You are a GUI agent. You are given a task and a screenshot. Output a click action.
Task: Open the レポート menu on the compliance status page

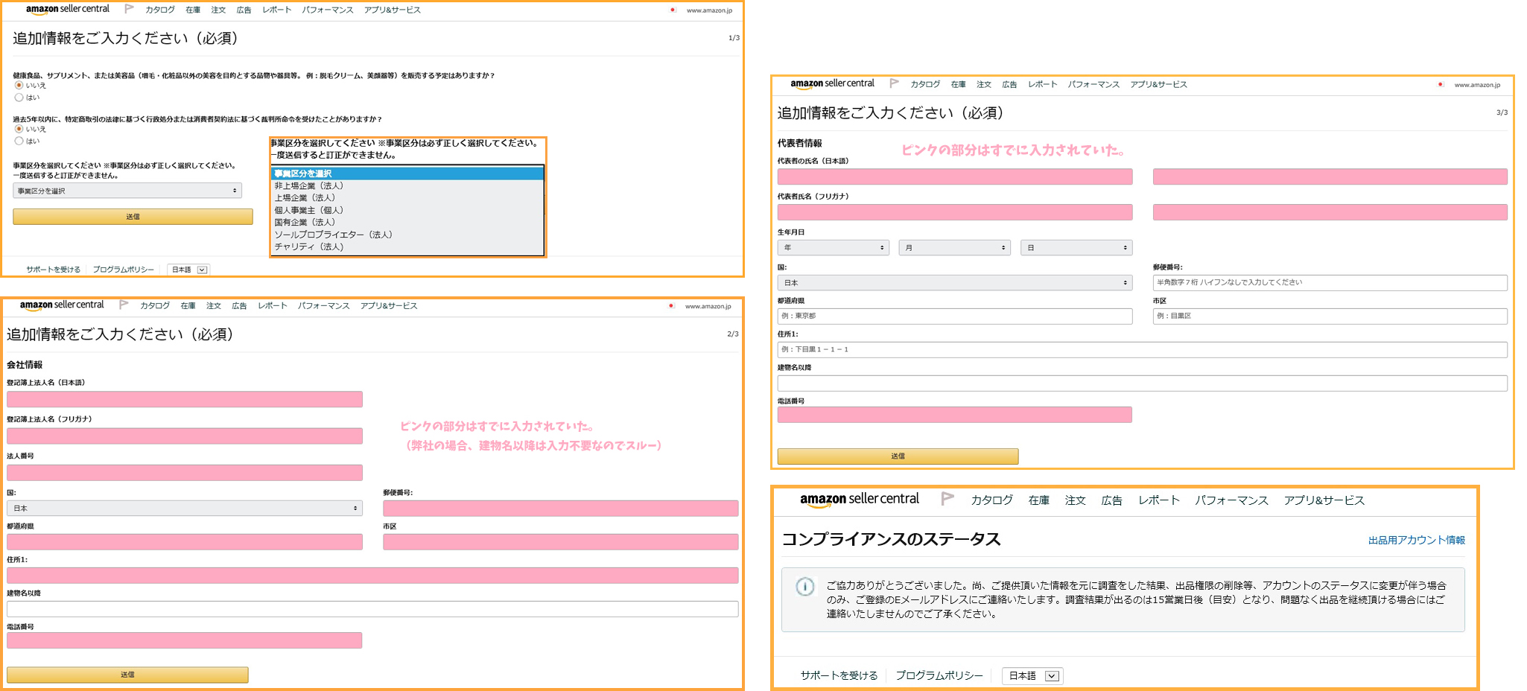click(x=1159, y=500)
